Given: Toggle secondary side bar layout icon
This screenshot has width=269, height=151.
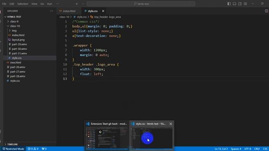Looking at the screenshot, I should click(240, 4).
